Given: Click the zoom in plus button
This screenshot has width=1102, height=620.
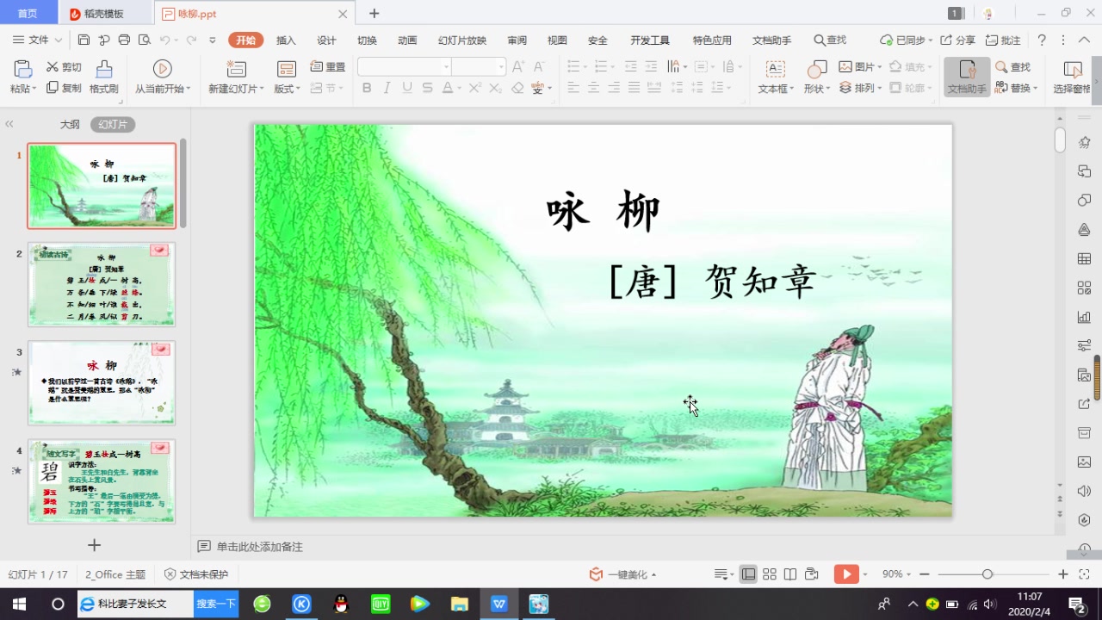Looking at the screenshot, I should pyautogui.click(x=1063, y=574).
